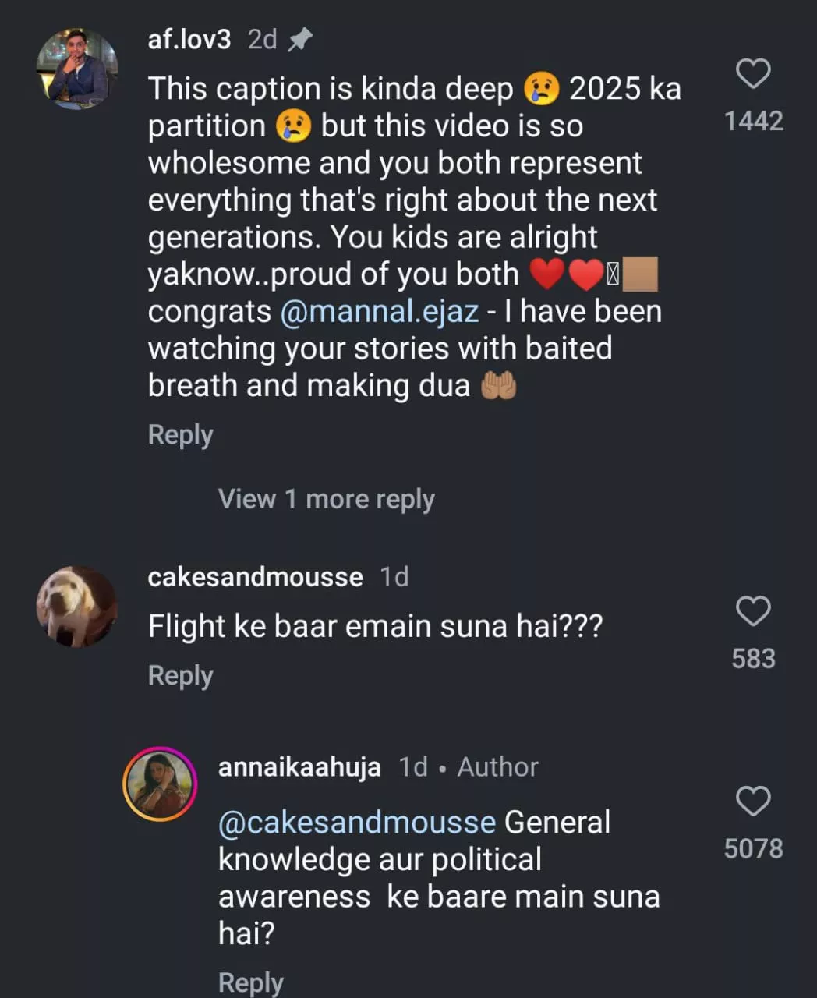Screen dimensions: 817x998
Task: Open annaikaahuja story ring avatar
Action: click(x=160, y=784)
